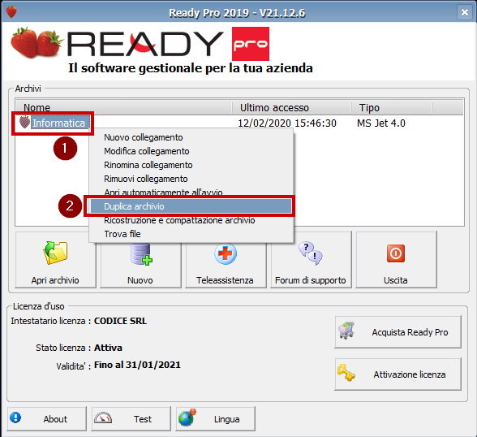Click the Lingua label

[x=226, y=419]
